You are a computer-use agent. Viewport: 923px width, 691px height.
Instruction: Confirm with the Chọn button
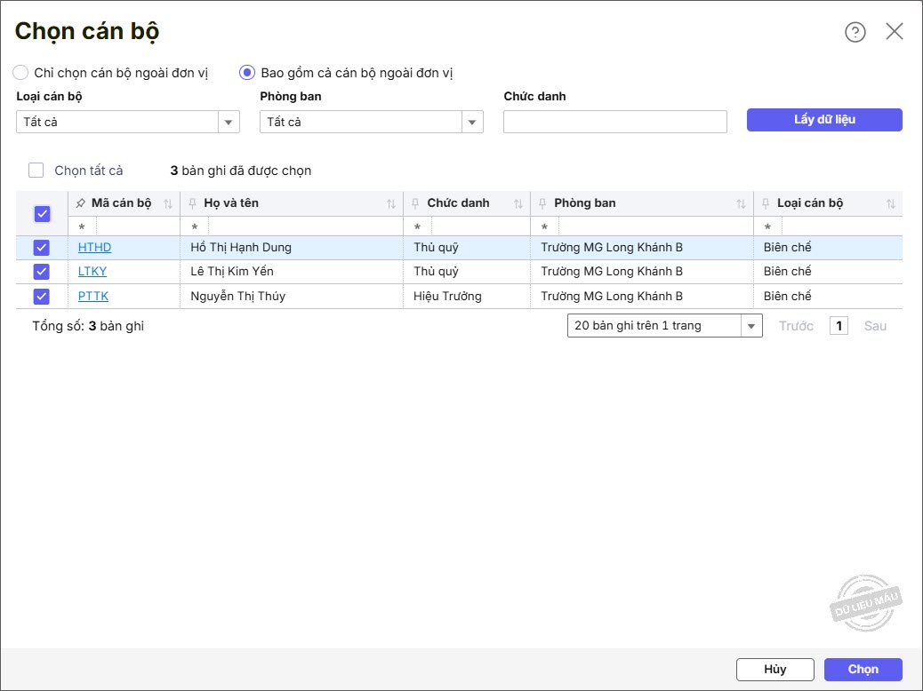[863, 670]
